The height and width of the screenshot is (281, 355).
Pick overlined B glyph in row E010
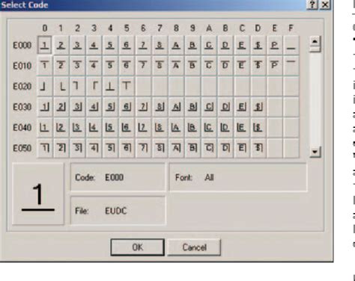(x=192, y=66)
